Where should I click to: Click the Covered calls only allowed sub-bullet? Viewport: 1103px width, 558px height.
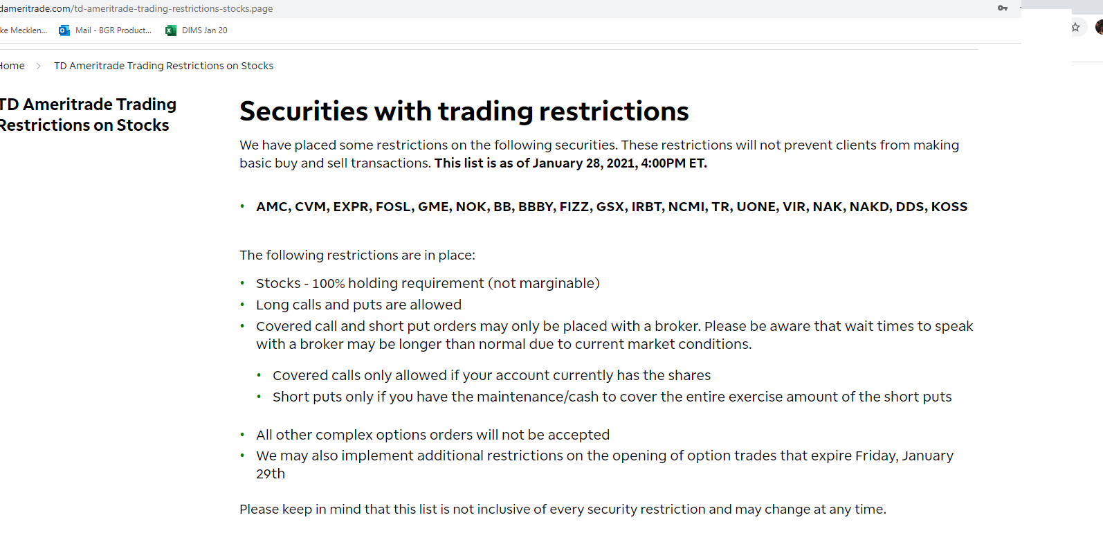491,375
